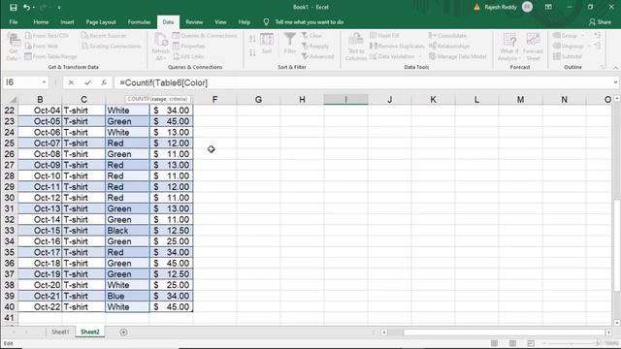Switch to the Insert ribbon tab
This screenshot has width=621, height=349.
67,22
